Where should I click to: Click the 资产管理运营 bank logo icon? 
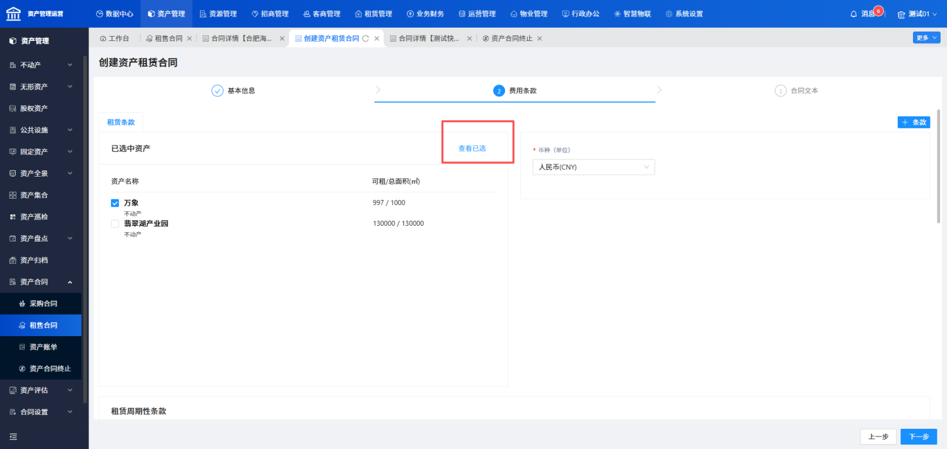click(13, 13)
